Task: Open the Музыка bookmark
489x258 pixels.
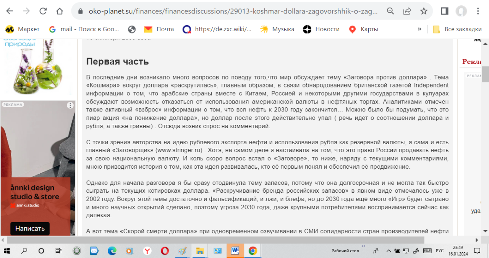Action: coord(277,29)
